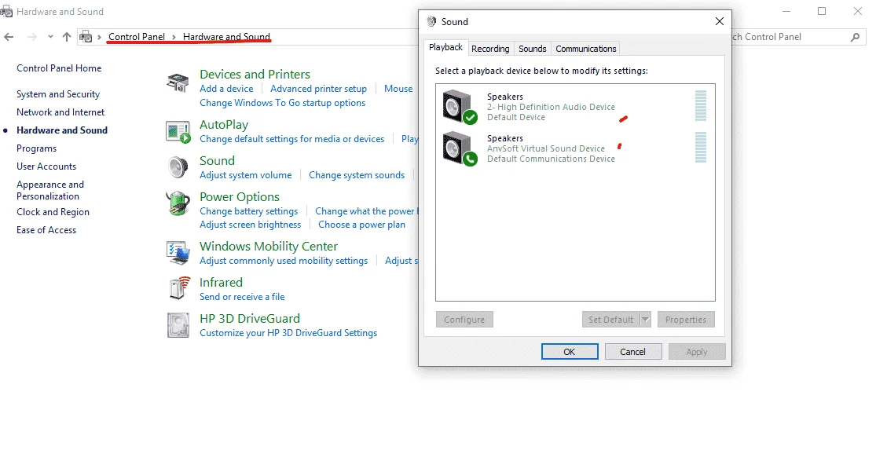The height and width of the screenshot is (461, 876).
Task: Open the AutoPlay icon
Action: point(178,132)
